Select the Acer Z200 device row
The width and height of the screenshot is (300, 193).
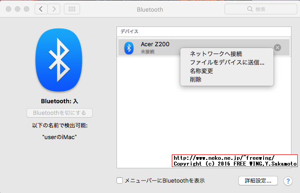click(153, 48)
